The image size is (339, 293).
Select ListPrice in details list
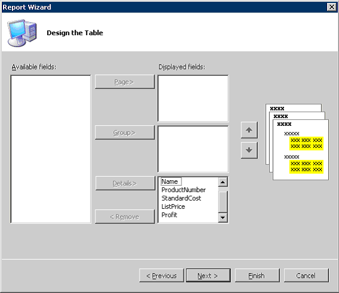173,206
